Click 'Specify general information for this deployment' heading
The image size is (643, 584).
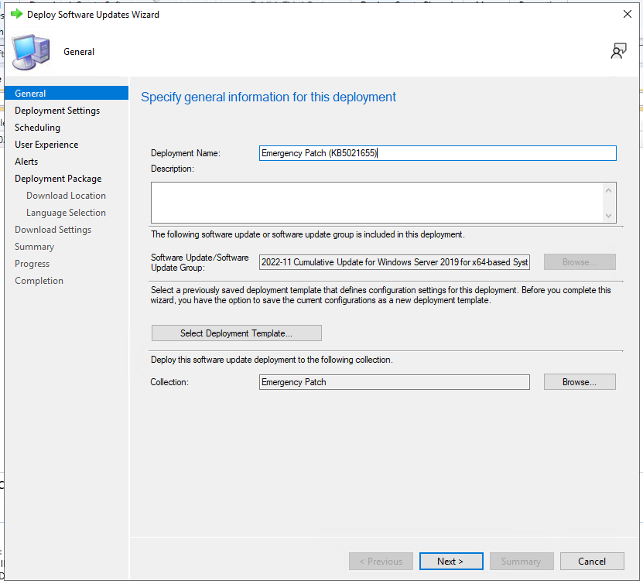coord(268,97)
